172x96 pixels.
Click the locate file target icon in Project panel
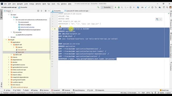(38, 11)
